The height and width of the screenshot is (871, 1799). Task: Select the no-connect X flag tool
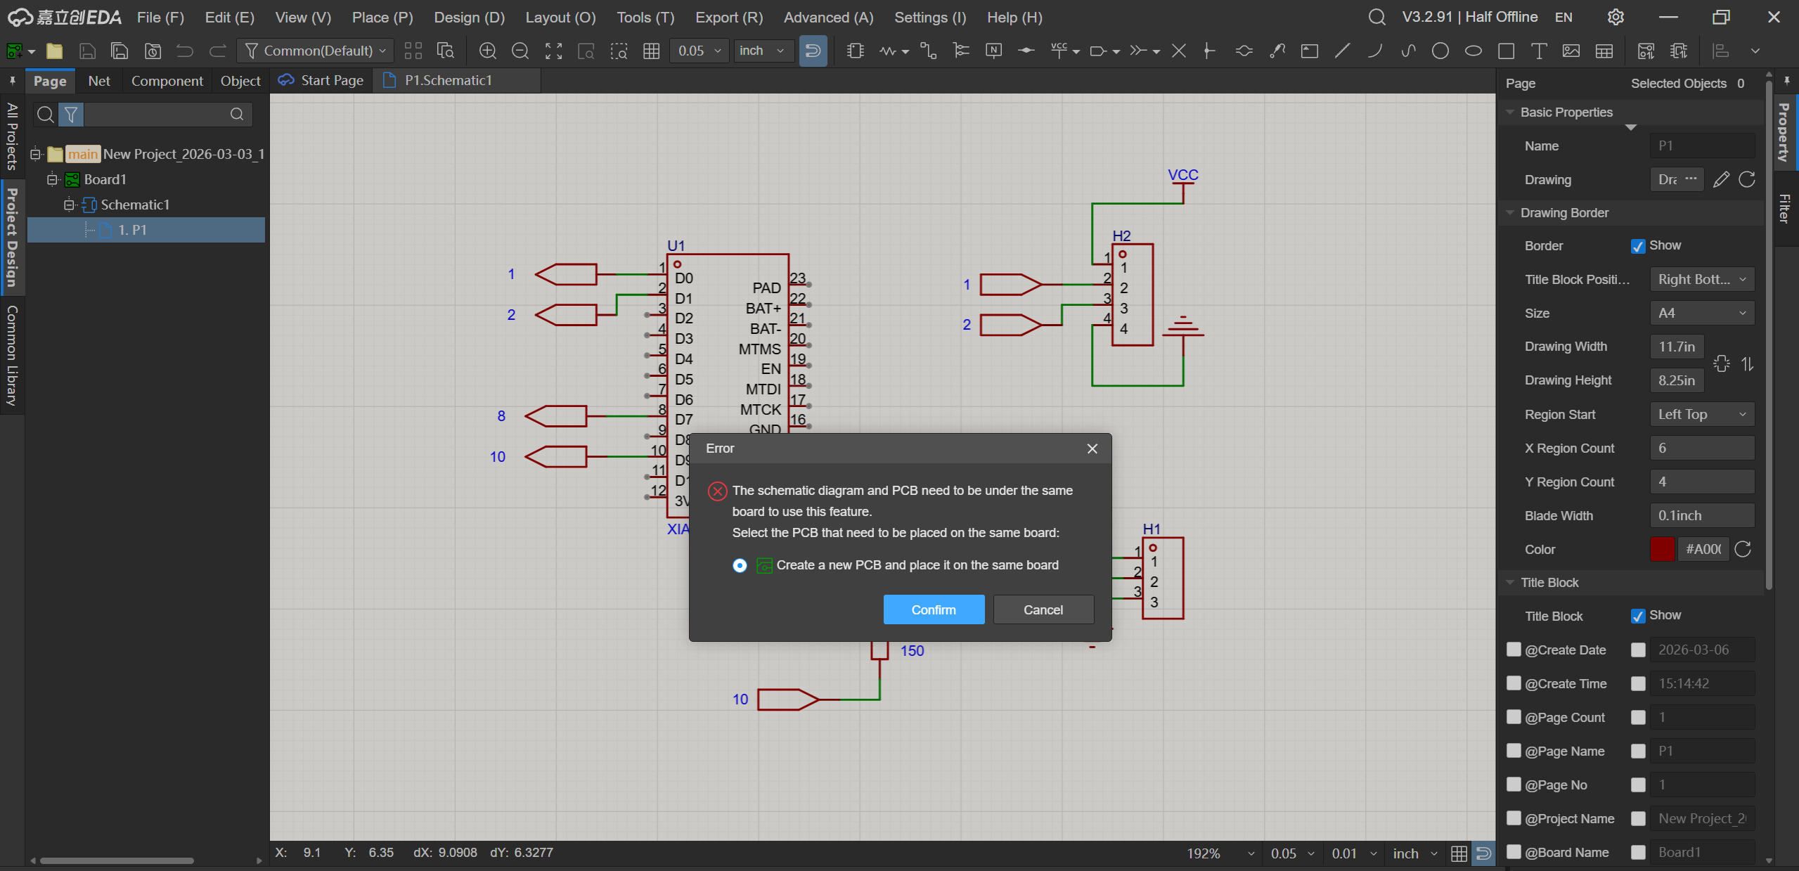coord(1179,51)
